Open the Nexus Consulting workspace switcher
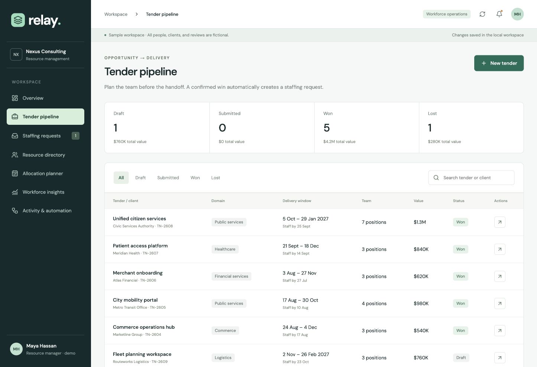The height and width of the screenshot is (367, 537). [x=45, y=55]
